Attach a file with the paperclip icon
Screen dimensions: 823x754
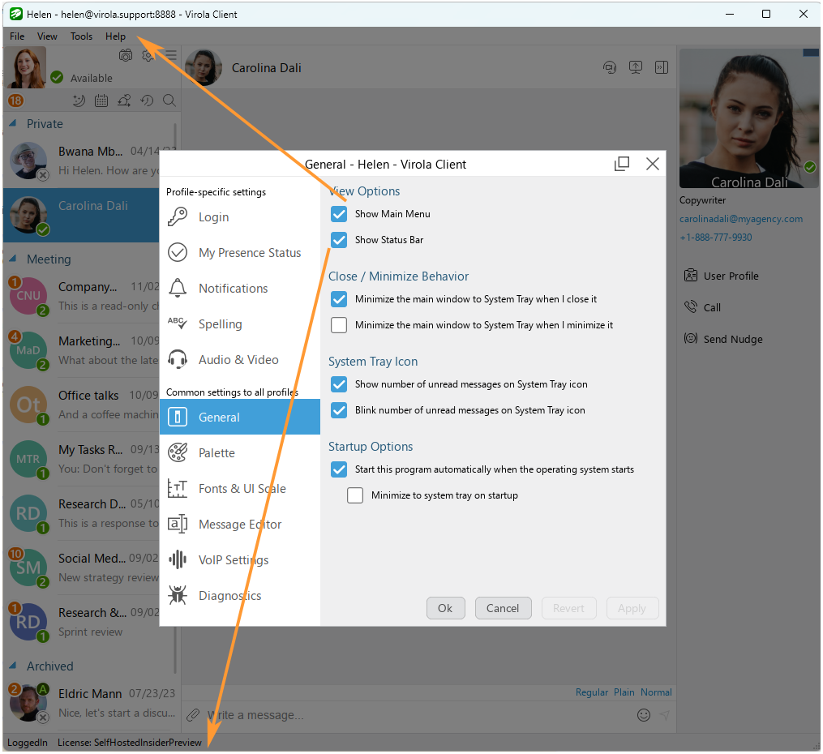(193, 715)
